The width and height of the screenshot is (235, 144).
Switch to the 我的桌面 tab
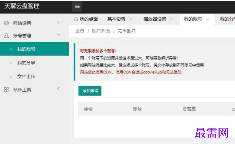pos(86,19)
